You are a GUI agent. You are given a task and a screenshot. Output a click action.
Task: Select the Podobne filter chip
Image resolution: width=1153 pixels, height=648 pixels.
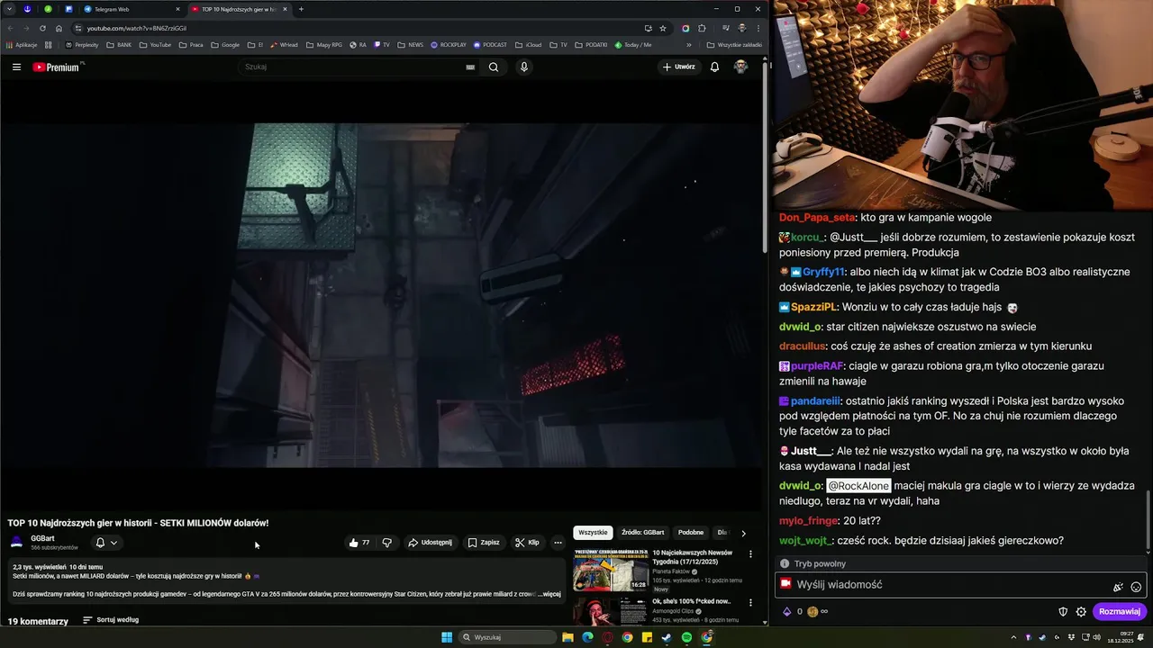point(691,533)
